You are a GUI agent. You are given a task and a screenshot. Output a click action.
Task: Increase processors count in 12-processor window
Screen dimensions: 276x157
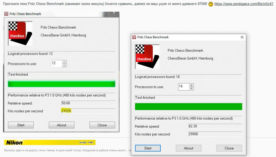(64, 62)
